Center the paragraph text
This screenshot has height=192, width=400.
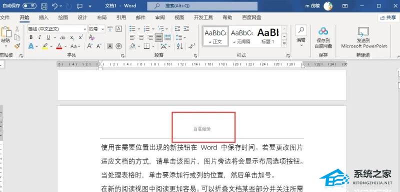pos(141,37)
